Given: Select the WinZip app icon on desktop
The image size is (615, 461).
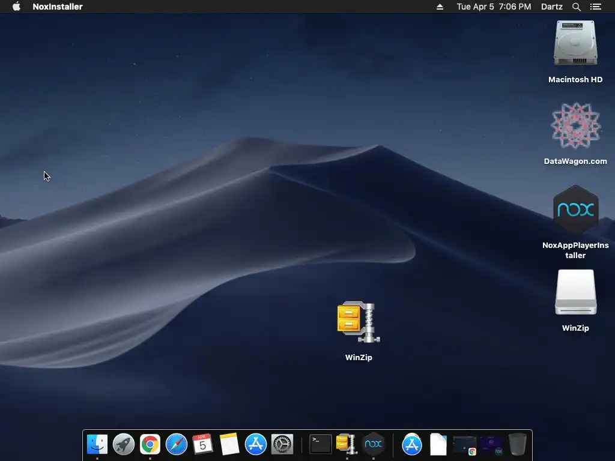Looking at the screenshot, I should [358, 322].
